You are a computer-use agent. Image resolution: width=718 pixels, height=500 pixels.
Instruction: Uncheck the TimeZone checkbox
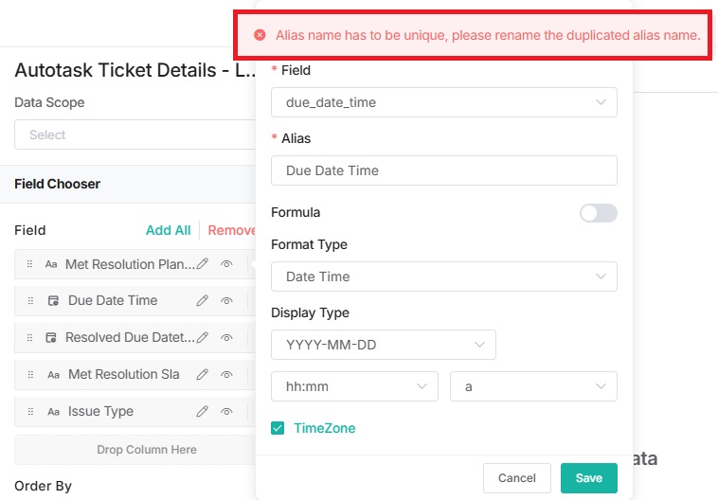click(x=278, y=428)
